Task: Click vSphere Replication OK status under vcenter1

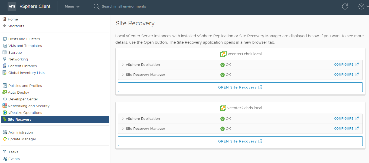Action: click(226, 65)
